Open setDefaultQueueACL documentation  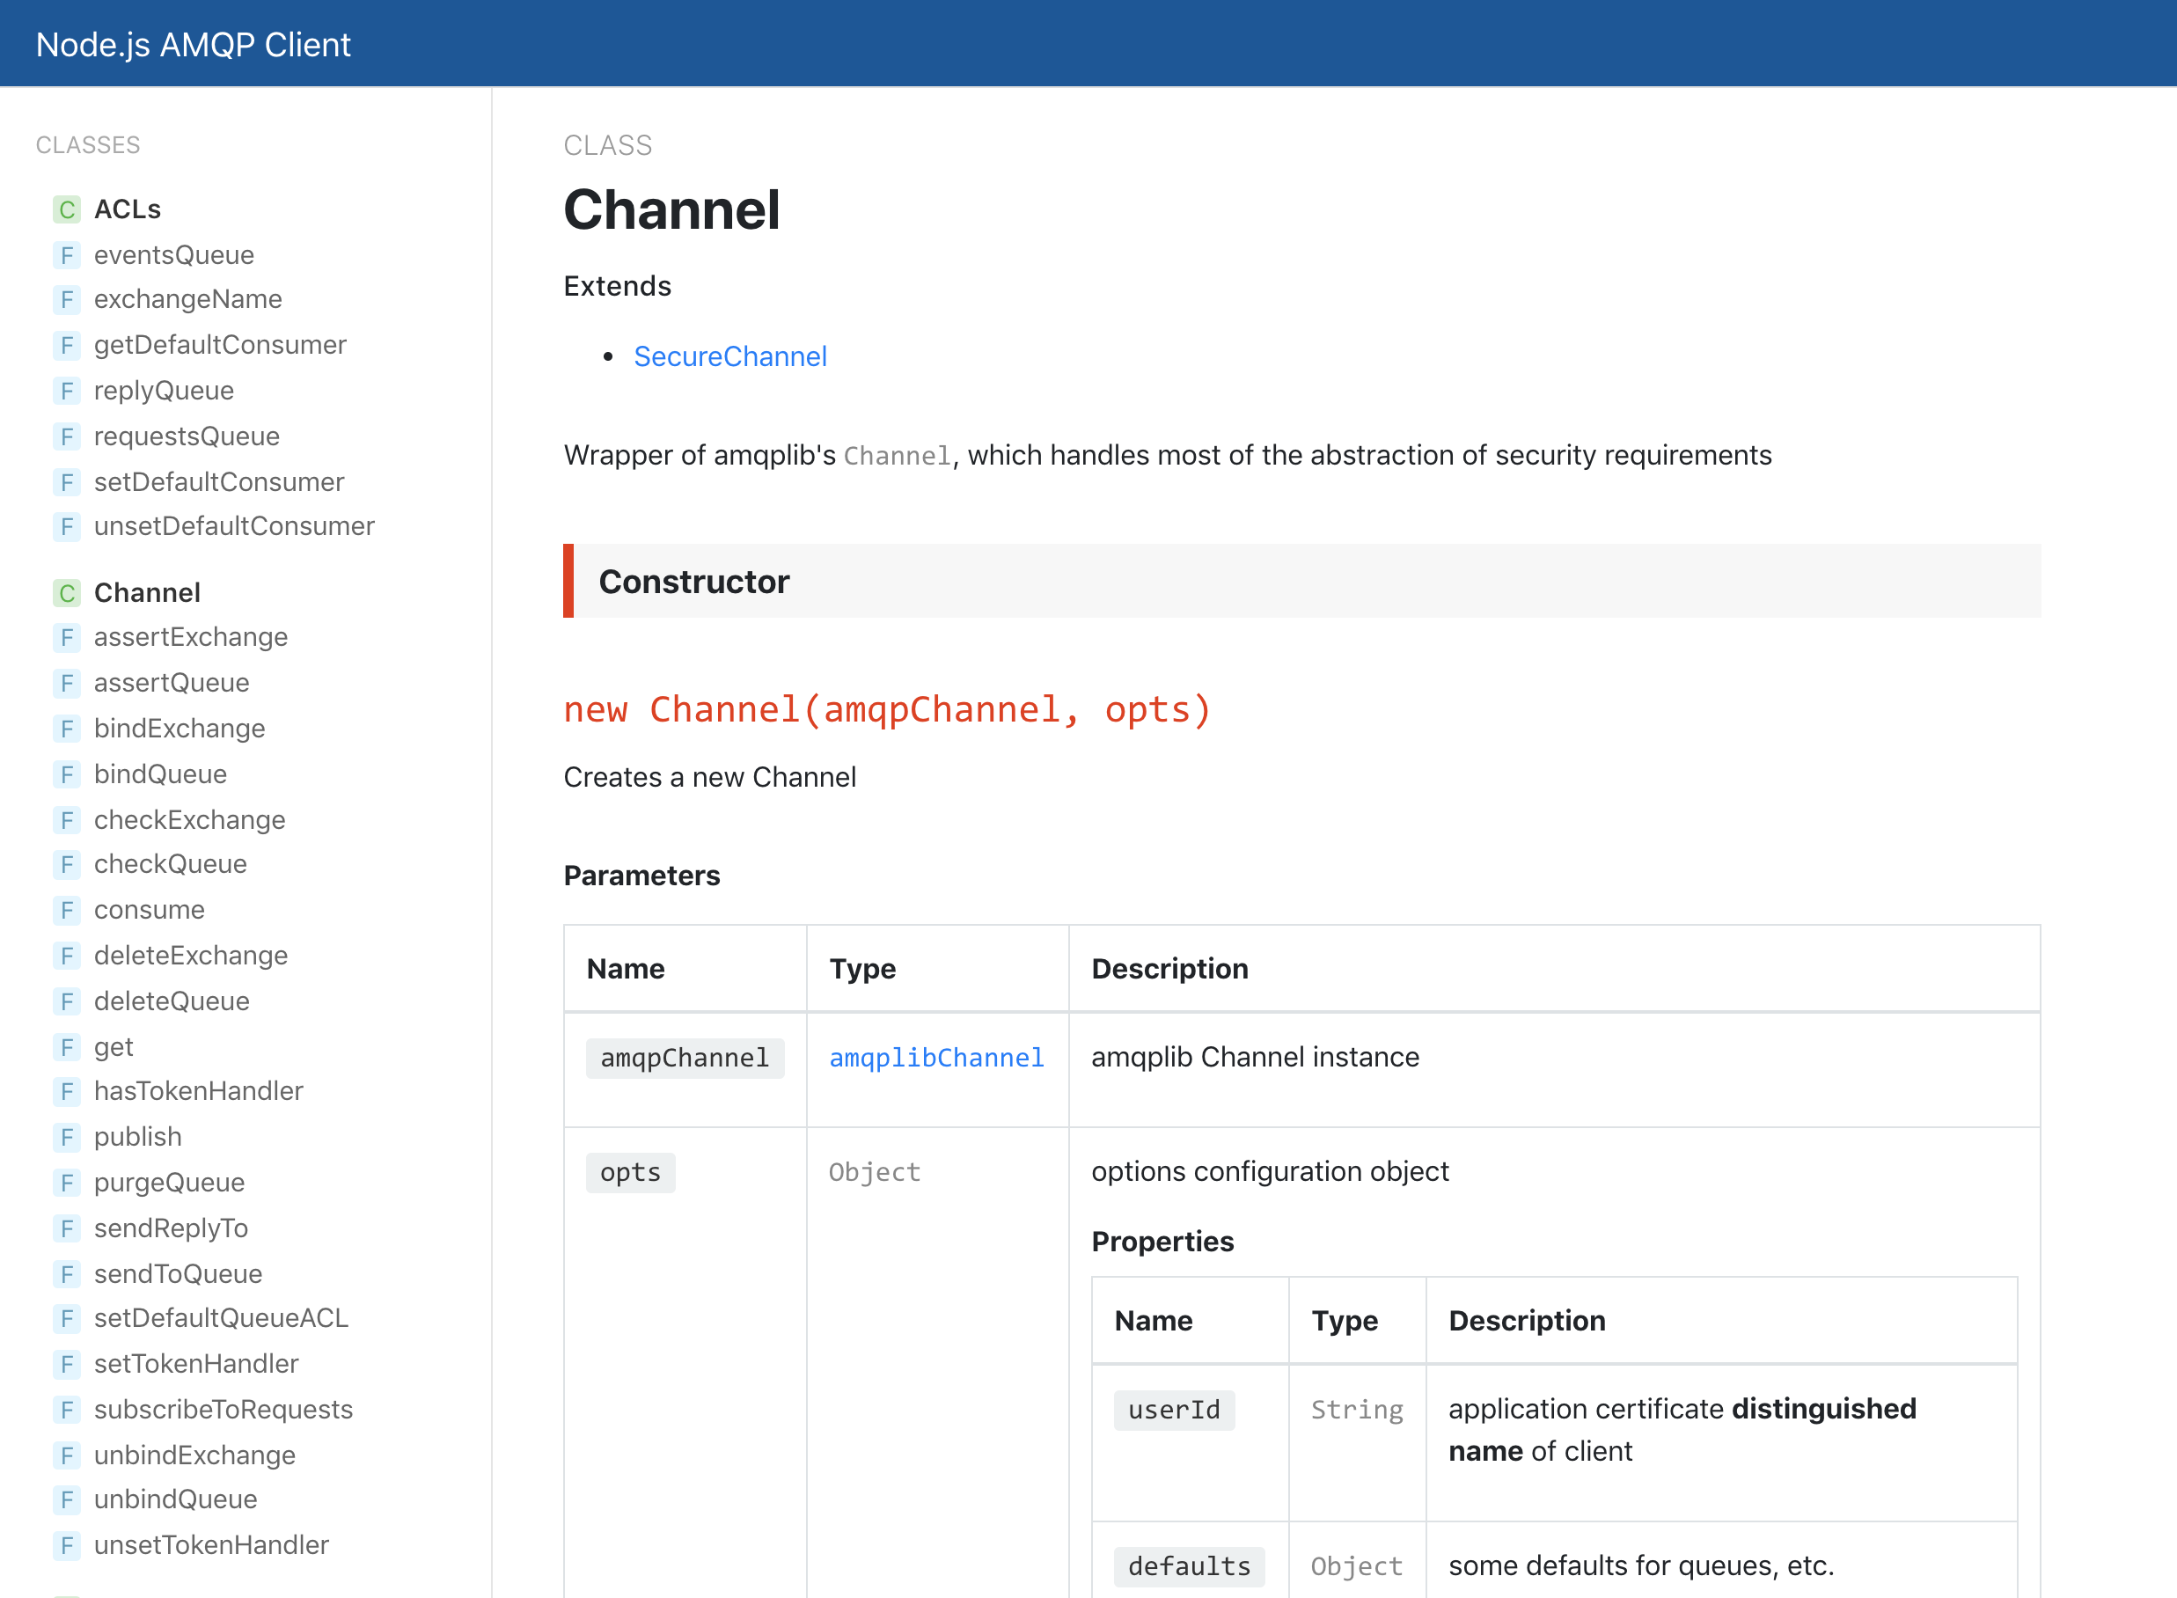pyautogui.click(x=221, y=1318)
